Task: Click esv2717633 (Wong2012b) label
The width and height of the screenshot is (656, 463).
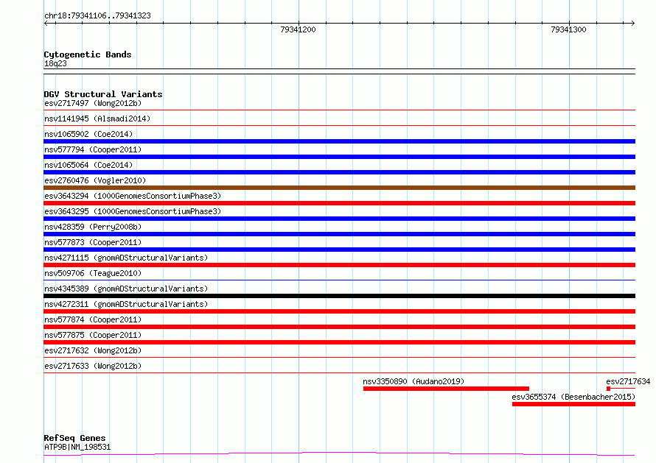Action: [x=93, y=366]
